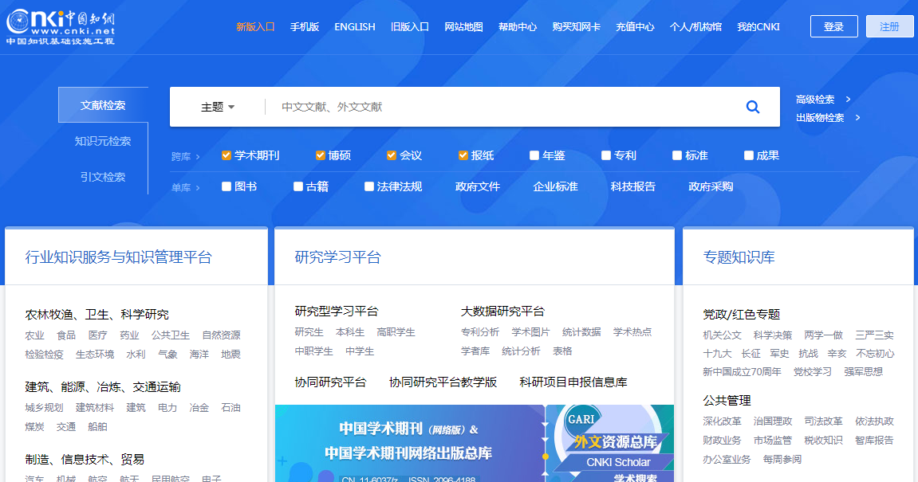This screenshot has width=918, height=482.
Task: Open the GARI 外文资源总库 banner
Action: pyautogui.click(x=610, y=444)
